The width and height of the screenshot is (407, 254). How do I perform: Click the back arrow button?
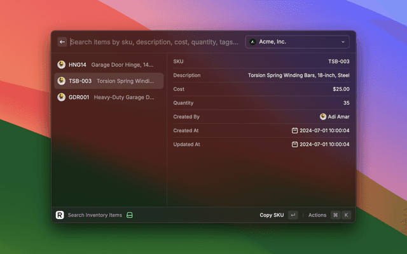(x=62, y=42)
